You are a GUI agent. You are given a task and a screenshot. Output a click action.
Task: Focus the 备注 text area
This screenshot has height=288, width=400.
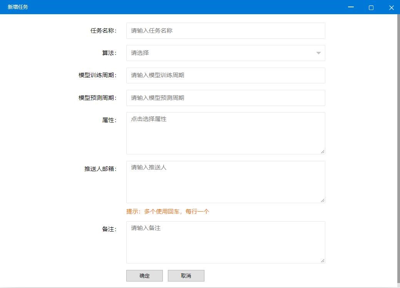225,242
